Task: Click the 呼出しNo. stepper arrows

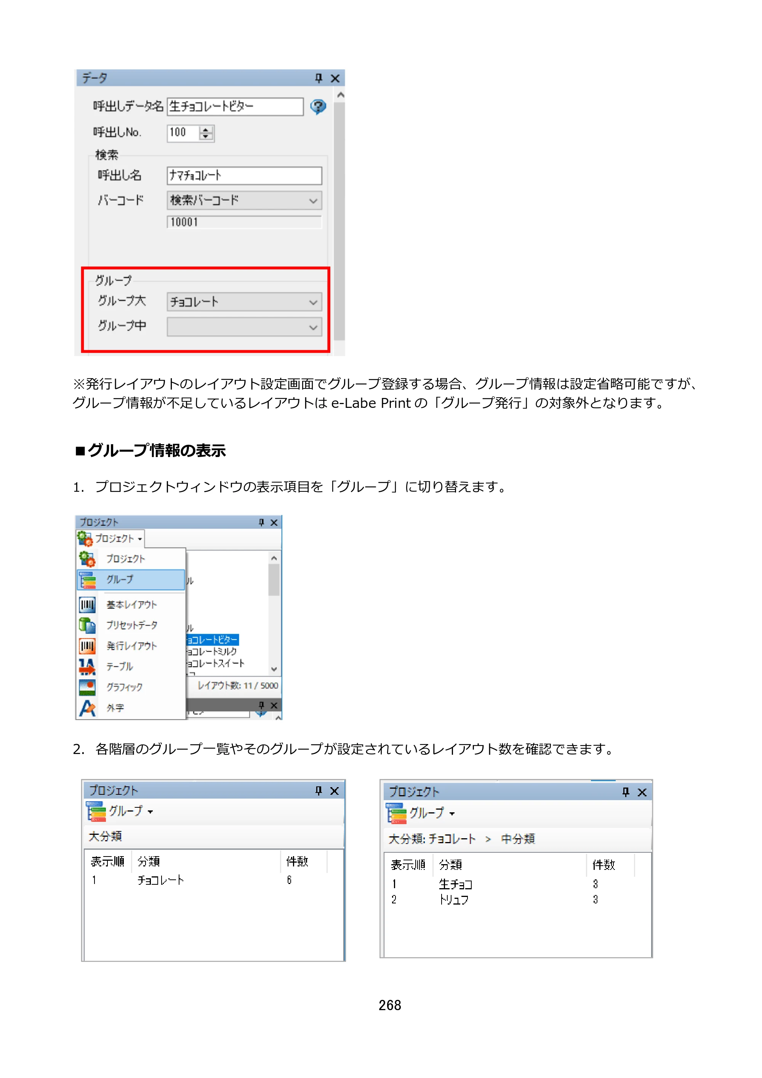Action: (x=206, y=133)
